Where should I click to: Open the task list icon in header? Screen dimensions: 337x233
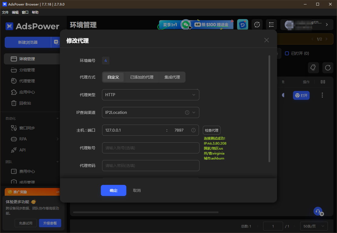[x=271, y=25]
